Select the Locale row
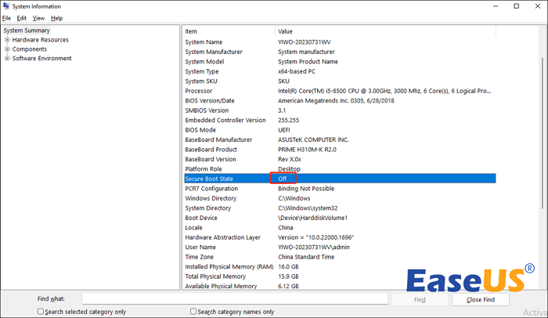The image size is (548, 318). point(340,228)
